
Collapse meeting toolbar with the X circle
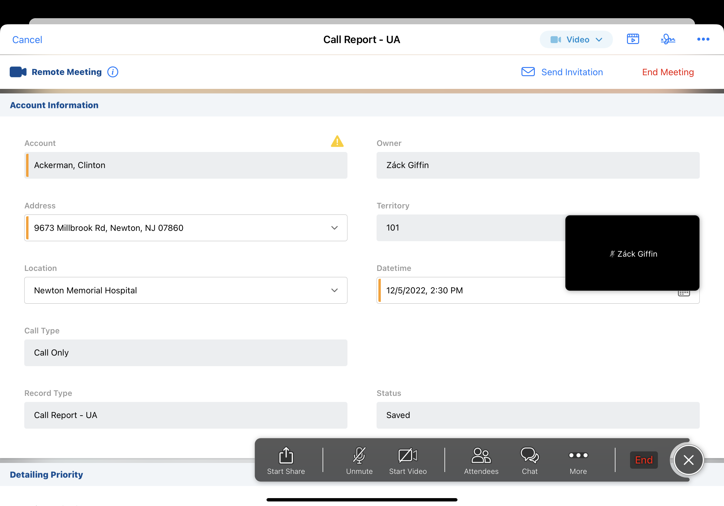pyautogui.click(x=688, y=460)
